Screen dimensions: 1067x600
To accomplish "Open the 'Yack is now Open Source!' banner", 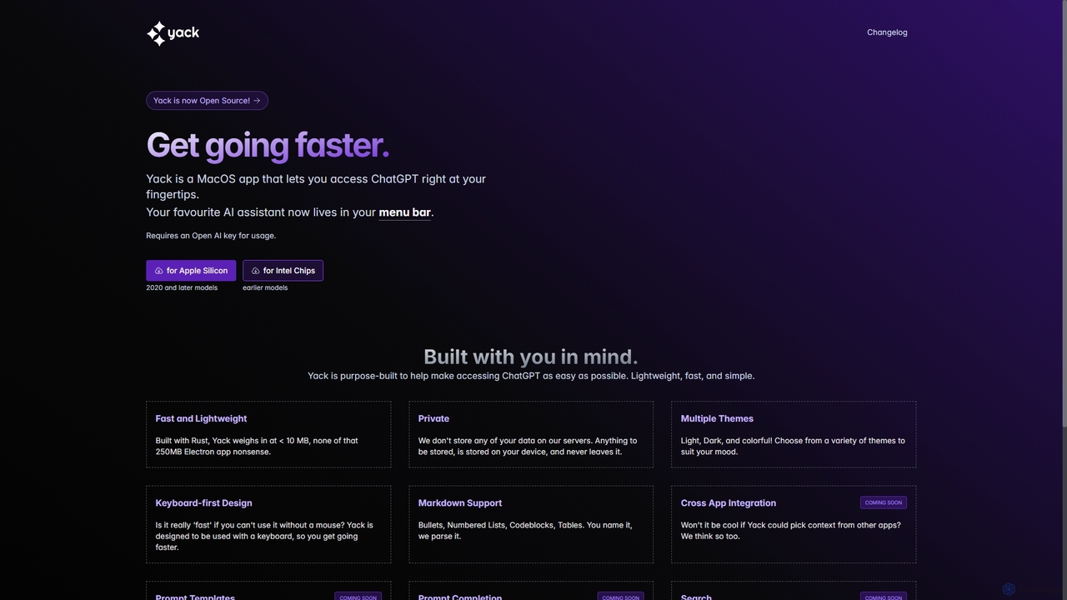I will 207,101.
